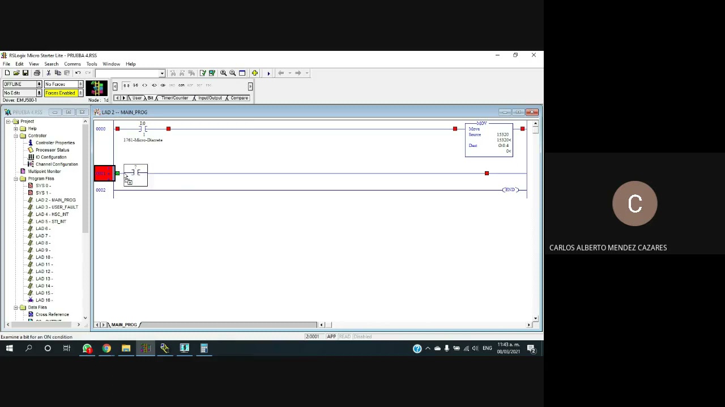Image resolution: width=725 pixels, height=407 pixels.
Task: Select the MAIN_PROG ladder tab
Action: click(124, 325)
